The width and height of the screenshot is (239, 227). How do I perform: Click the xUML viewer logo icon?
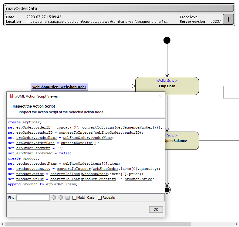[12, 96]
